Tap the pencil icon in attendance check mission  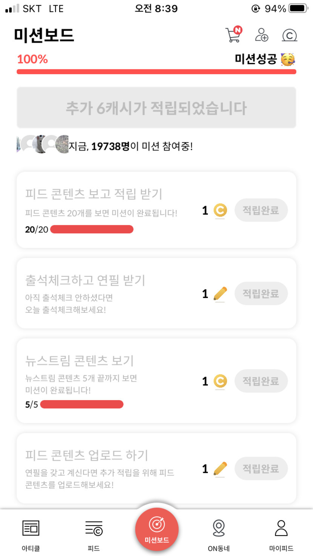click(x=220, y=293)
